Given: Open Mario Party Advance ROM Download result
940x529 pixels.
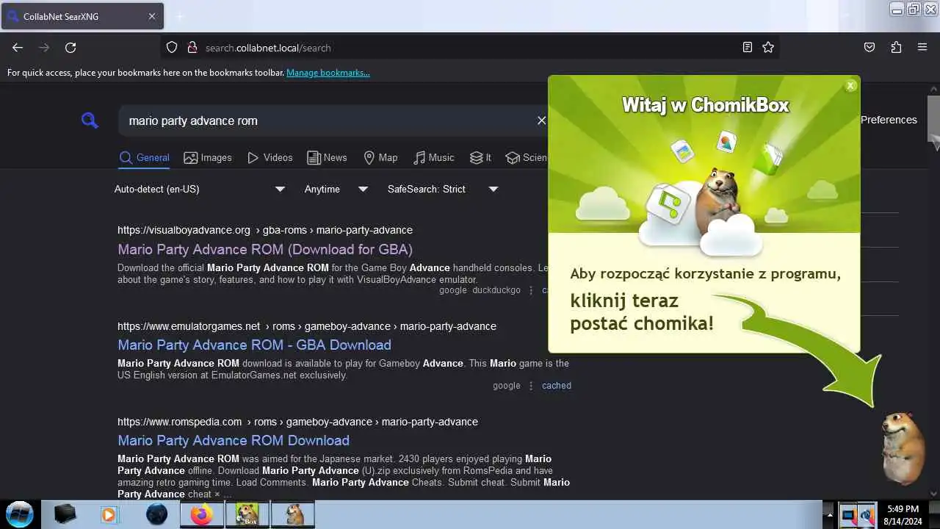Looking at the screenshot, I should click(234, 440).
